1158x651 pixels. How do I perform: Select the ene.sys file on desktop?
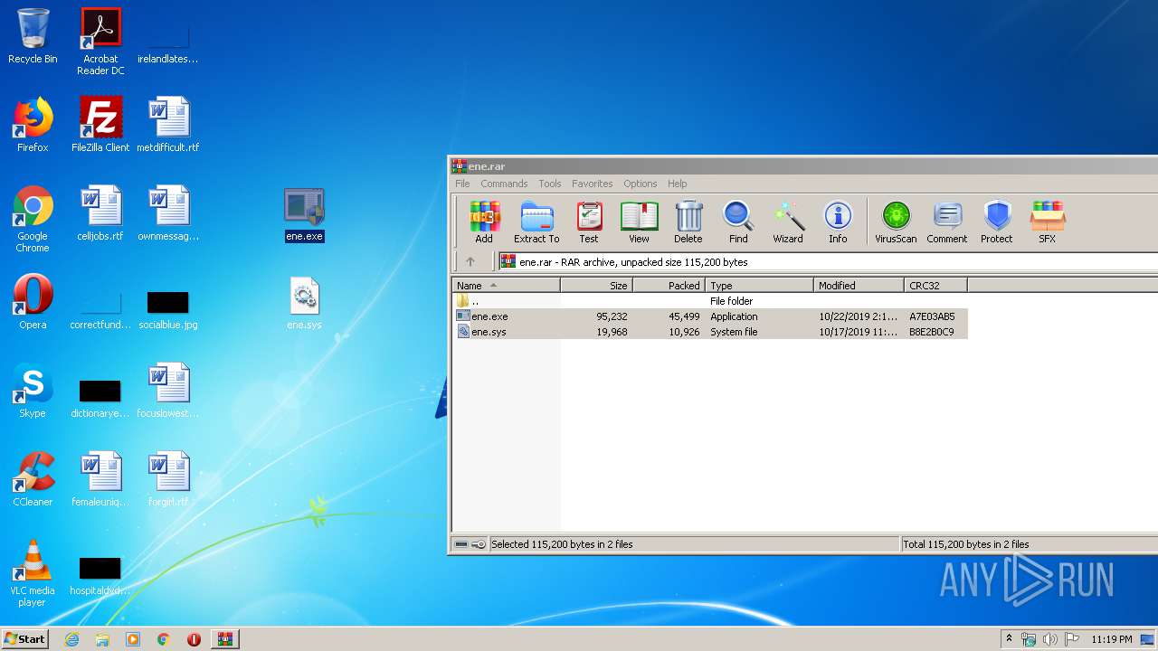point(304,304)
